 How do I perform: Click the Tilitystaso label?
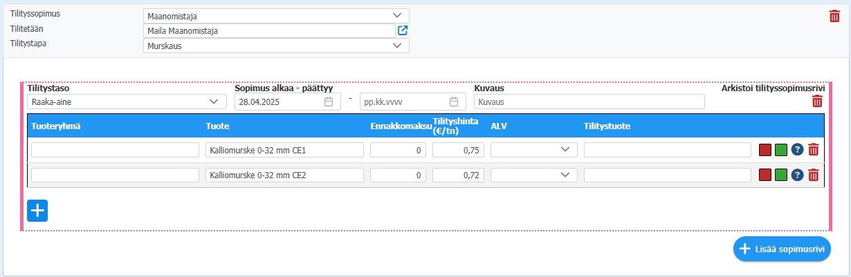(48, 88)
